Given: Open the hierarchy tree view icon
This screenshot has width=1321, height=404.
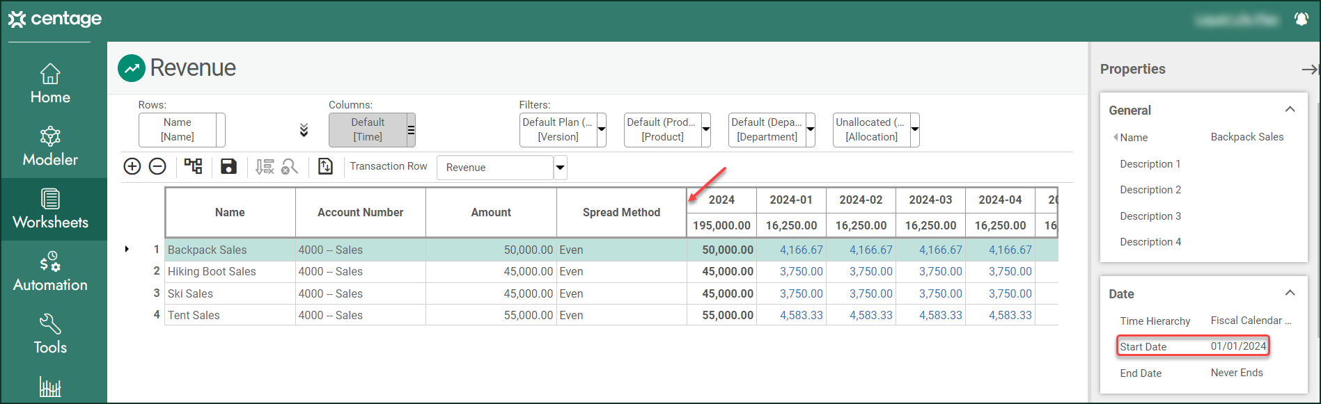Looking at the screenshot, I should point(193,166).
